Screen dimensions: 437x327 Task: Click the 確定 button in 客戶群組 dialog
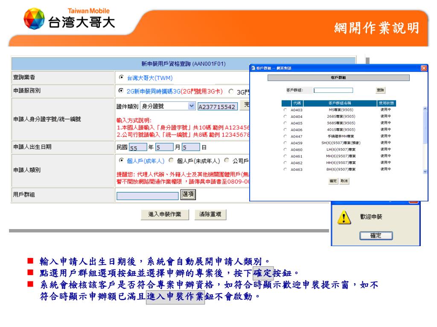333,181
